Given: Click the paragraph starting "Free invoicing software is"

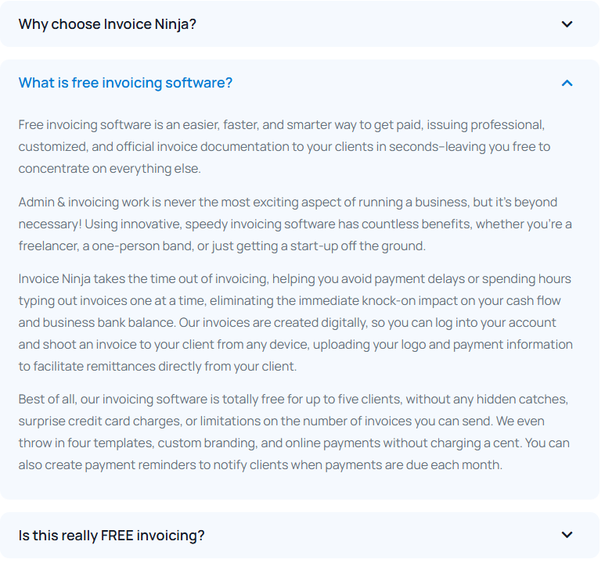Looking at the screenshot, I should (281, 125).
